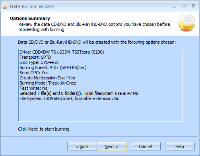Image resolution: width=200 pixels, height=156 pixels.
Task: Close the Data Burner Wizard dialog
Action: 193,6
